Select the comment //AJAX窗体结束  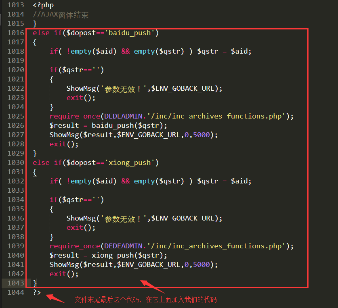click(60, 14)
